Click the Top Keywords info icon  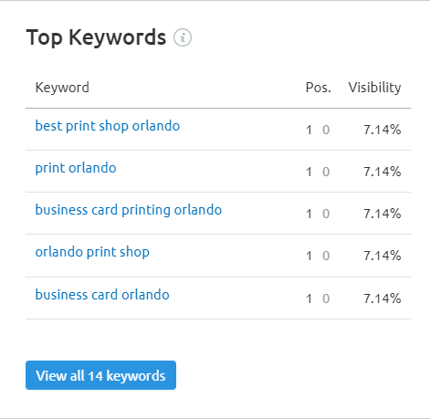(183, 37)
